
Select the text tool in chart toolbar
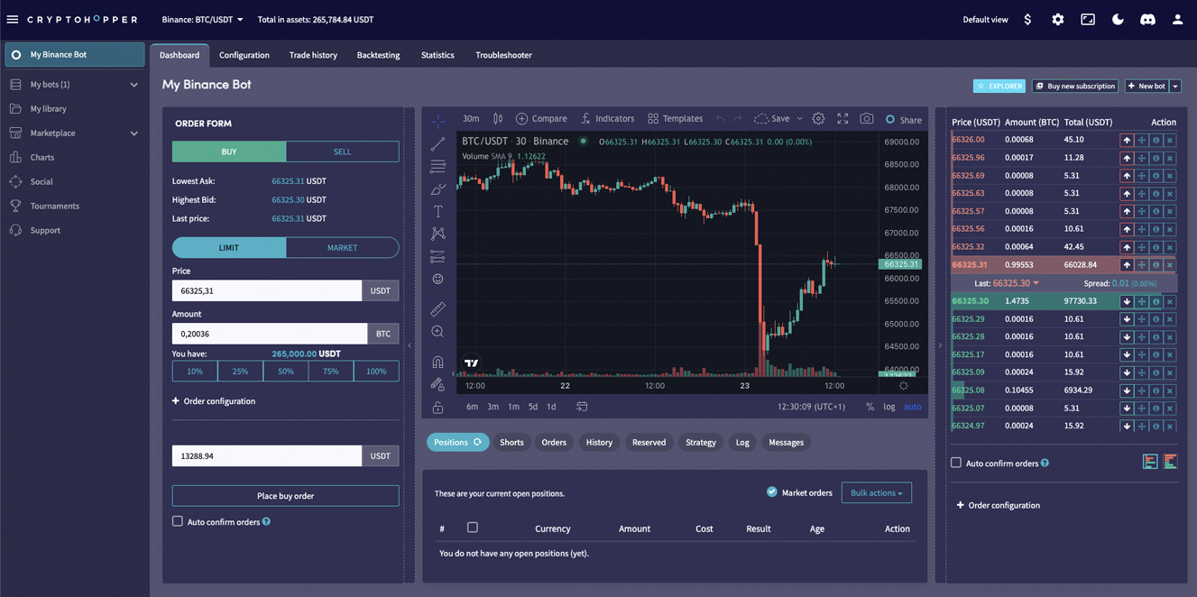(x=437, y=212)
